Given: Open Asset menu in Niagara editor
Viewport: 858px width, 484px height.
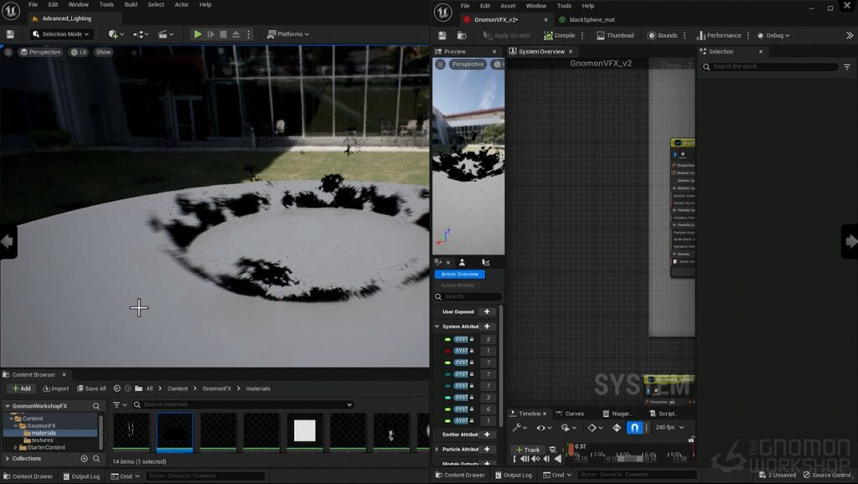Looking at the screenshot, I should 508,6.
